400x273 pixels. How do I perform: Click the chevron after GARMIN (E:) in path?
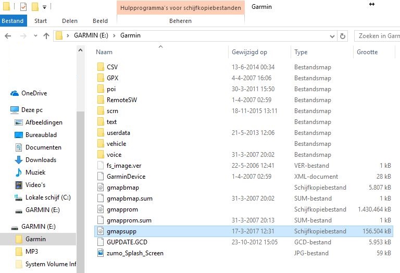point(114,36)
